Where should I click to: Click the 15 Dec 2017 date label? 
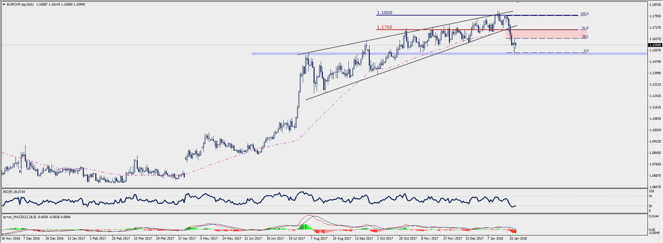pyautogui.click(x=474, y=239)
